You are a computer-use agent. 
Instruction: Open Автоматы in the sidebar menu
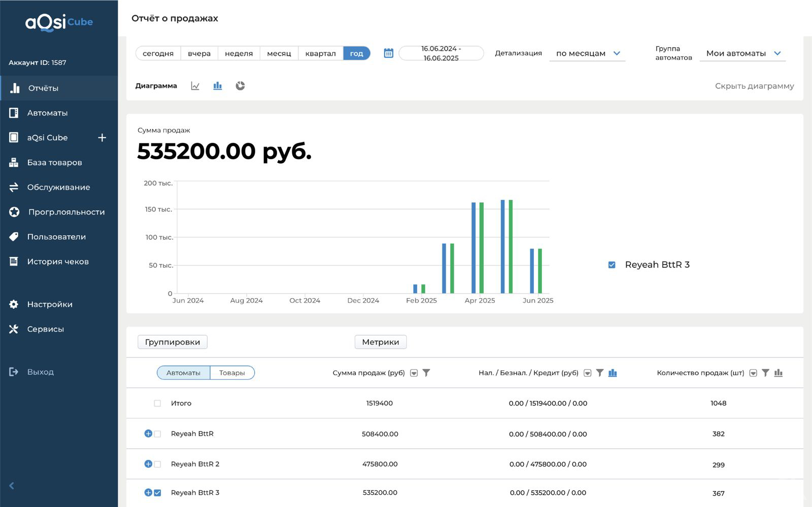point(59,113)
